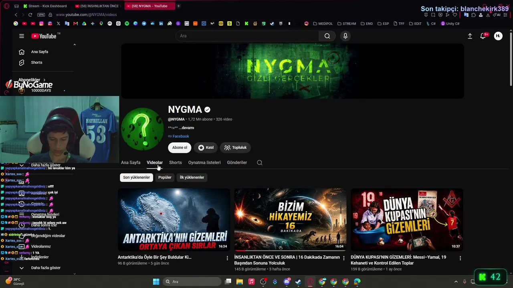Image resolution: width=513 pixels, height=288 pixels.
Task: Open the upload video icon
Action: click(x=470, y=36)
